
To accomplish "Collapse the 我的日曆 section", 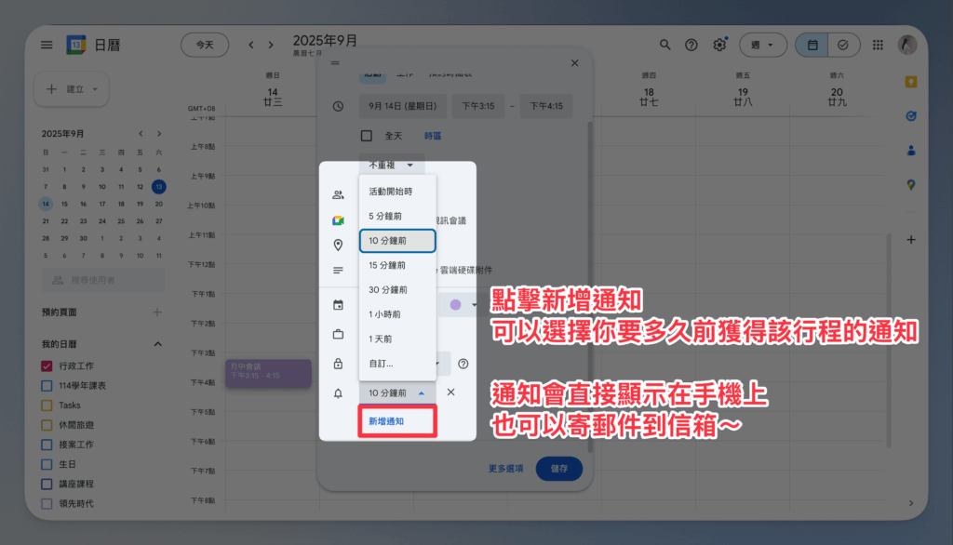I will (x=157, y=345).
